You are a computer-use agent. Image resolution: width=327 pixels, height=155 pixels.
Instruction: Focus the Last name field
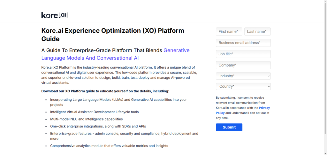click(258, 32)
